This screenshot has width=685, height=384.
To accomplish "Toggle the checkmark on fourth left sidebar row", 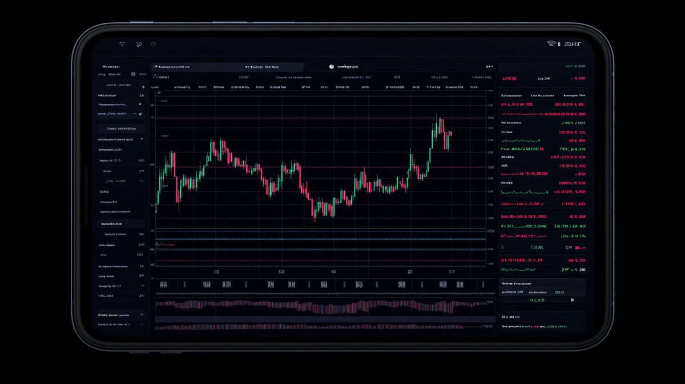I will (x=140, y=105).
